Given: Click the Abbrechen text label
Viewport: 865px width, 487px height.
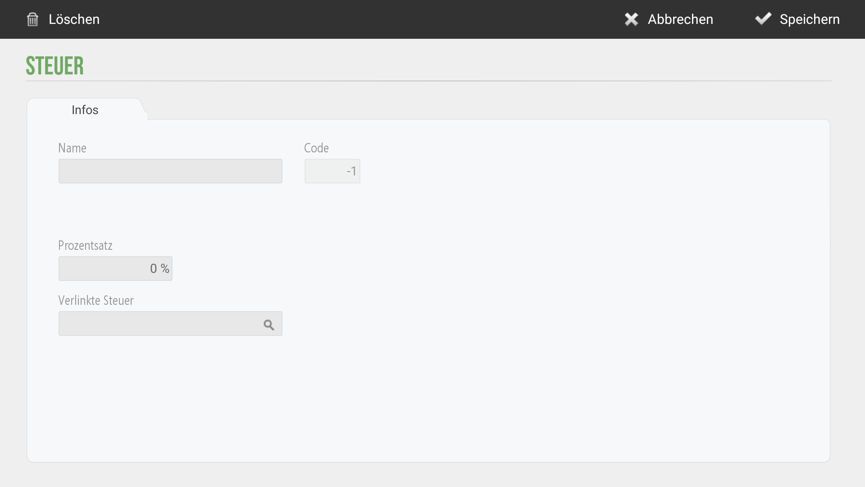Looking at the screenshot, I should (x=680, y=19).
